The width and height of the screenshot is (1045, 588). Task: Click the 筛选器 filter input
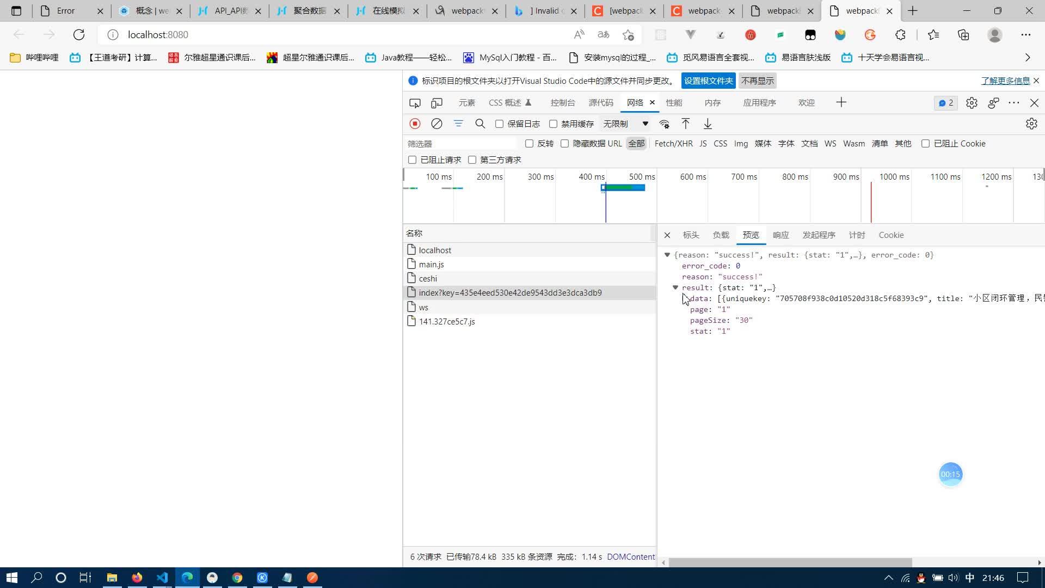pos(460,143)
